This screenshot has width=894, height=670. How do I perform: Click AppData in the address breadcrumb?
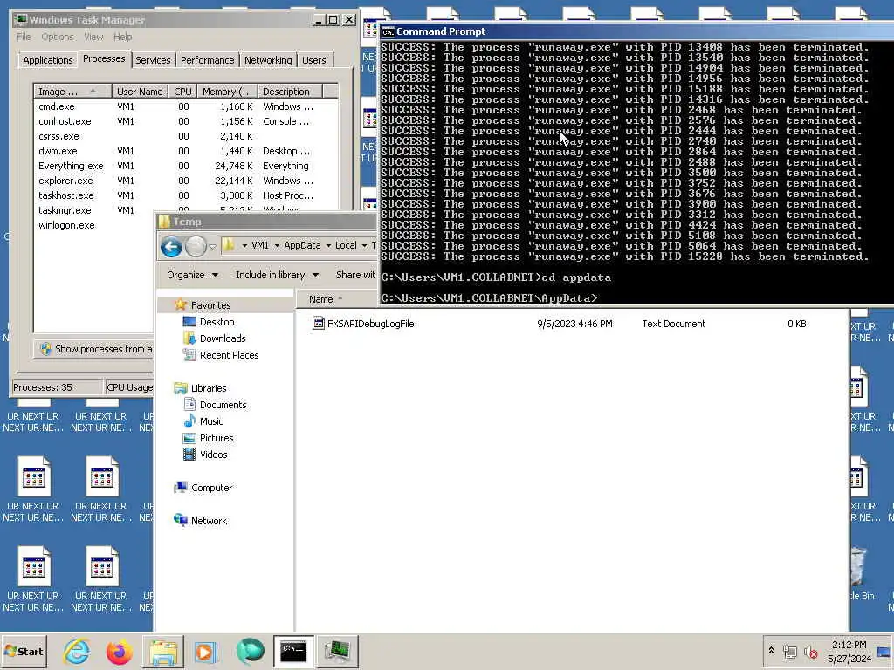pyautogui.click(x=302, y=245)
